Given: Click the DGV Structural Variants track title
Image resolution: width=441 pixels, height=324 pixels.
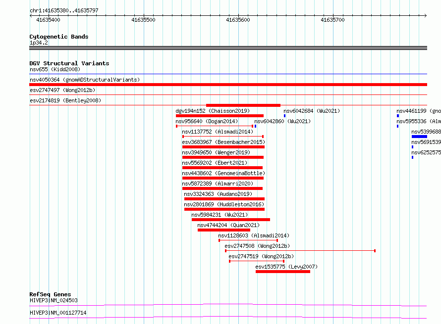Looking at the screenshot, I should tap(69, 63).
